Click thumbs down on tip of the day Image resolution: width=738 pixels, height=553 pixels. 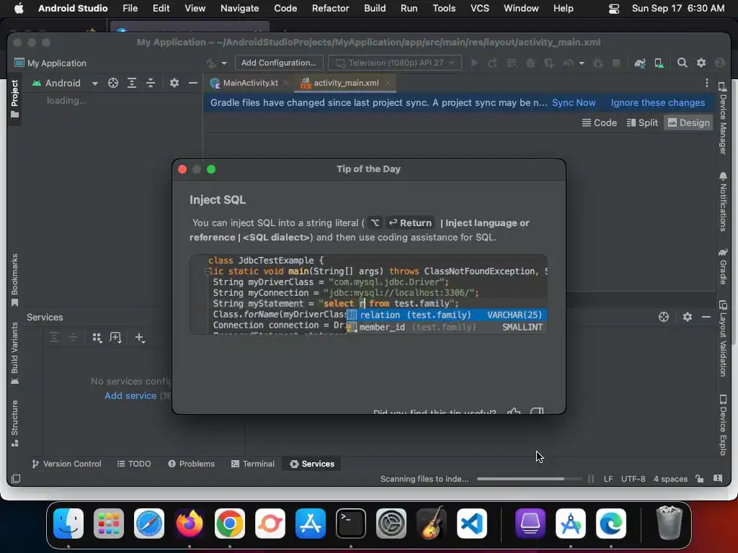coord(537,411)
